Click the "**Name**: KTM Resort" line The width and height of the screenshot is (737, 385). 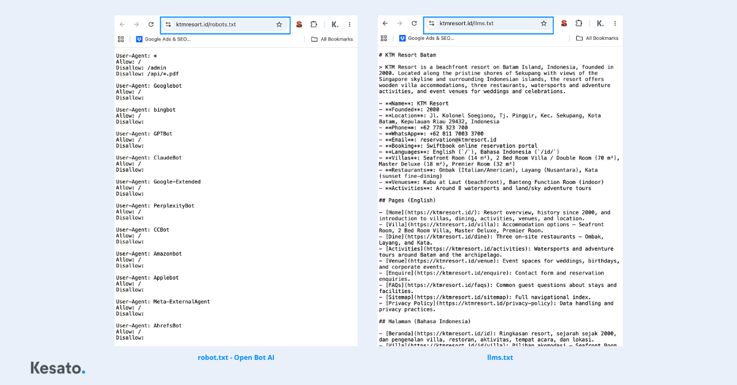click(414, 104)
